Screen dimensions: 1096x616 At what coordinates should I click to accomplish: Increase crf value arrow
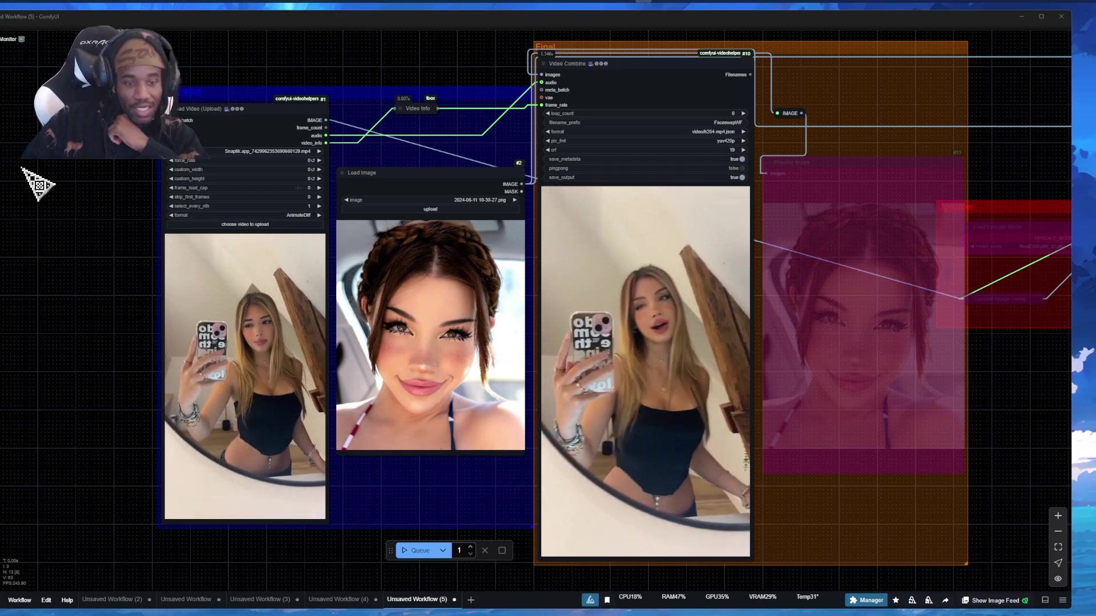click(743, 150)
